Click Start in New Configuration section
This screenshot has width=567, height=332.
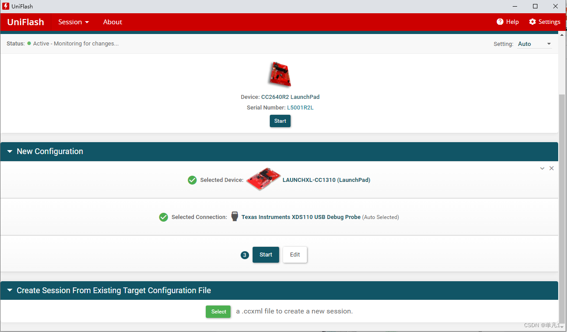click(266, 255)
